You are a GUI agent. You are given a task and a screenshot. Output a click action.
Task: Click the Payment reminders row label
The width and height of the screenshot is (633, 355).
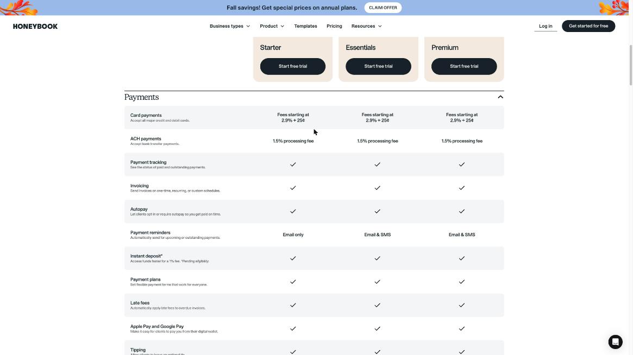(x=150, y=233)
